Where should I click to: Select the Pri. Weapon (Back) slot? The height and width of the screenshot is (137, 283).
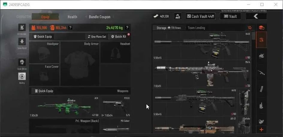pyautogui.click(x=64, y=126)
